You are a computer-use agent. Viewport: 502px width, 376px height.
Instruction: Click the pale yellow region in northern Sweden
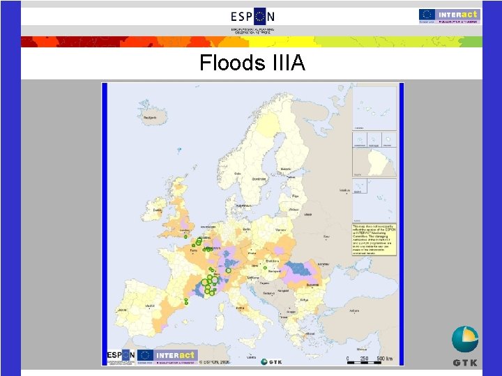point(269,125)
